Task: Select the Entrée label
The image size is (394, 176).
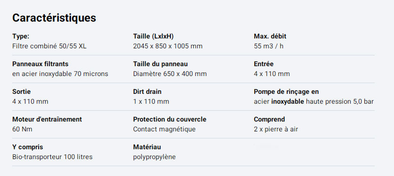Action: pos(264,64)
